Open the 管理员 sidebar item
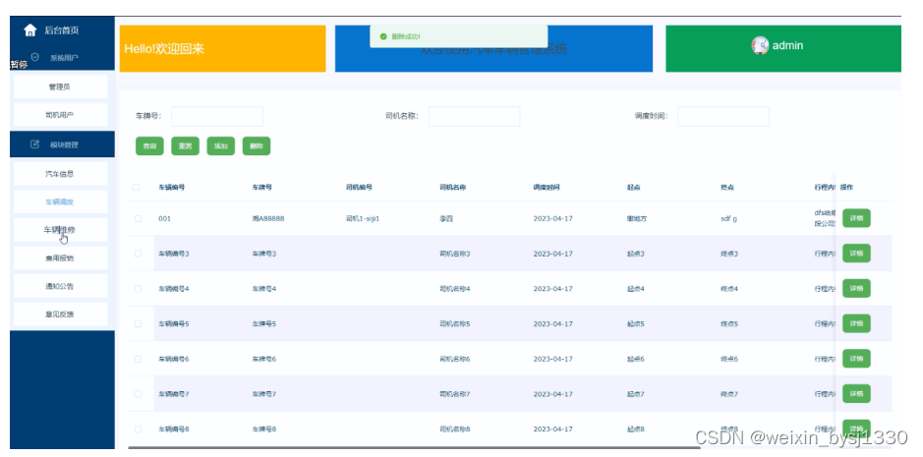Viewport: 923px width, 457px height. pos(61,86)
